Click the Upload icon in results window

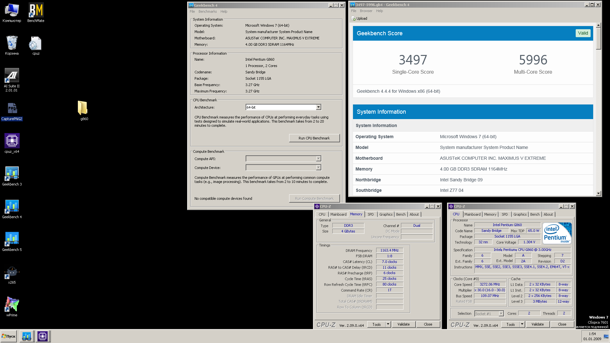point(353,18)
